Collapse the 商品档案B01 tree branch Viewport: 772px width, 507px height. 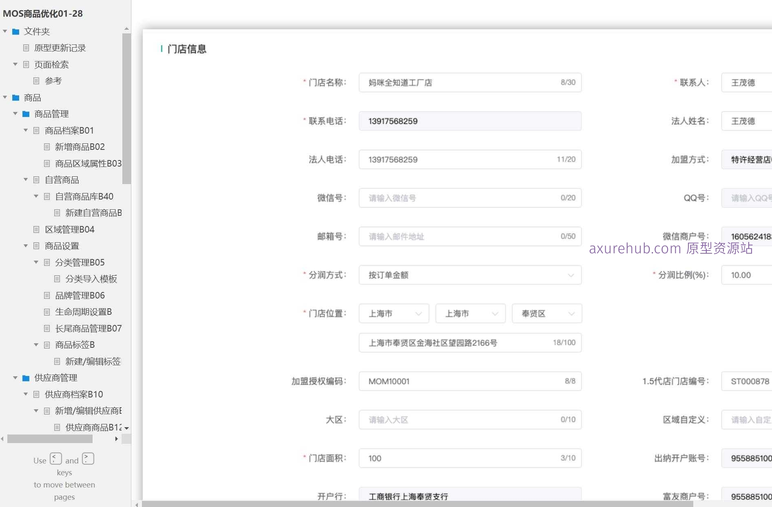click(x=25, y=130)
